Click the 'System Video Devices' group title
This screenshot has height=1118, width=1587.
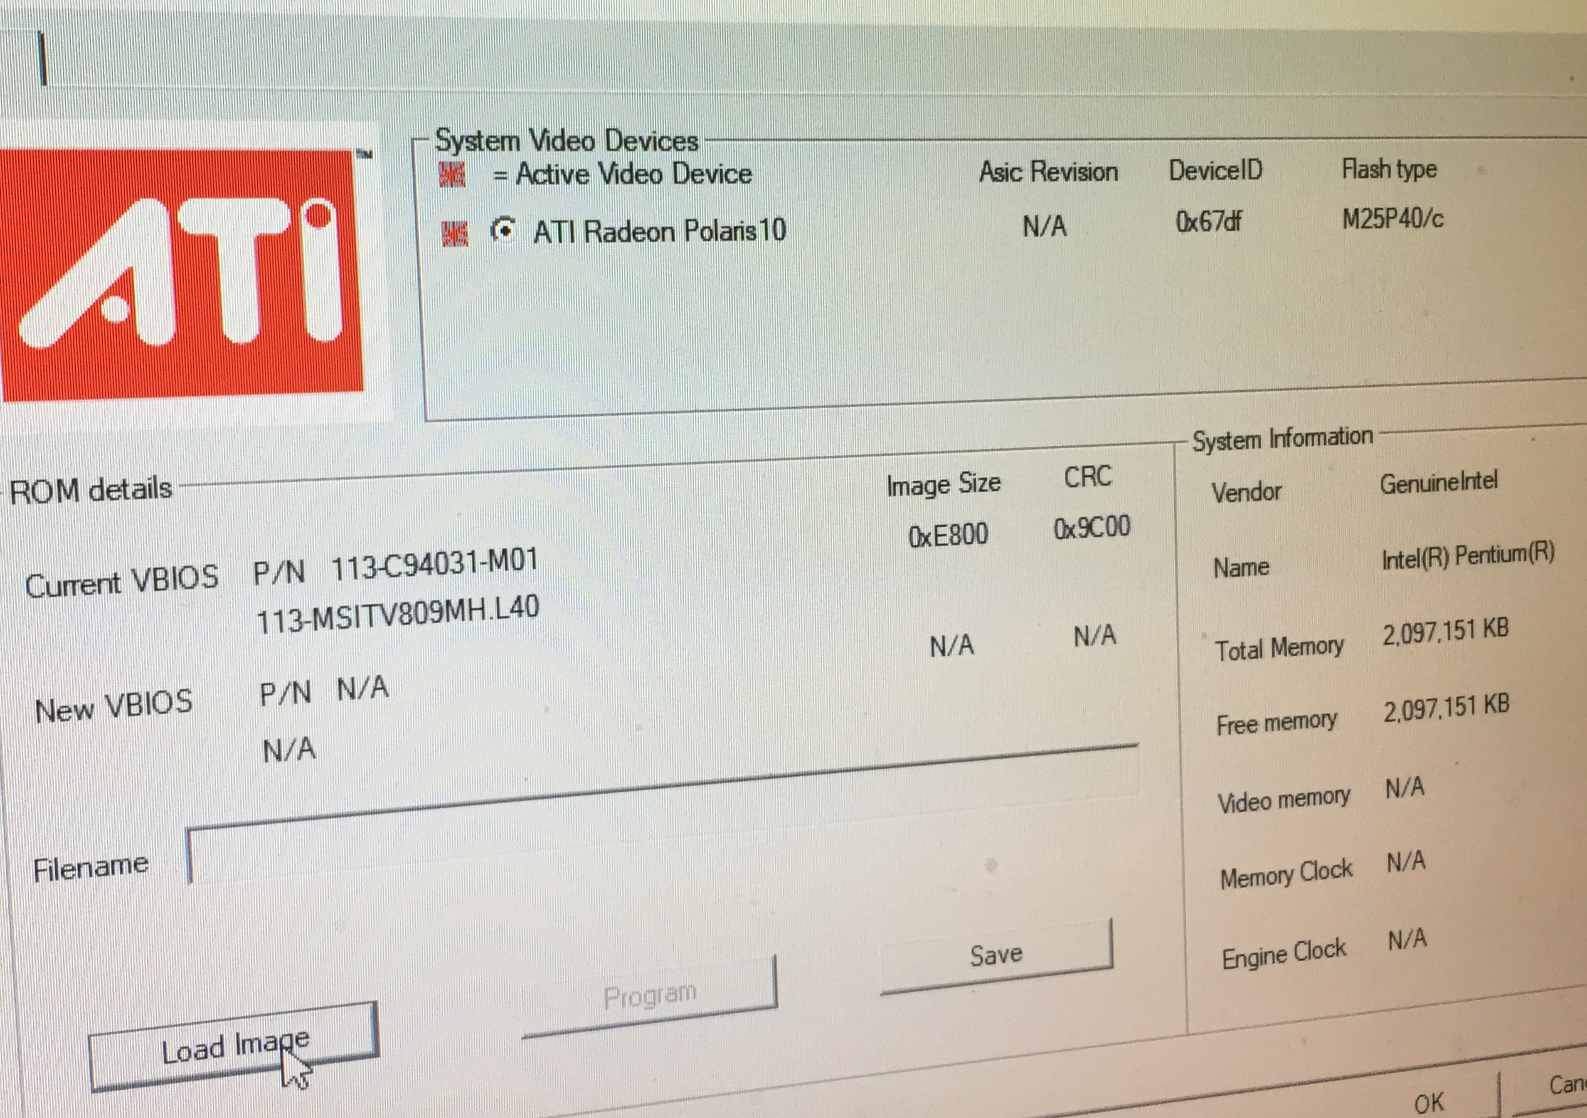pos(566,142)
